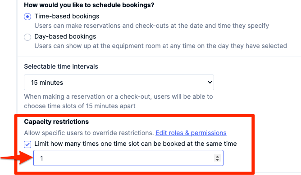This screenshot has height=175, width=301.
Task: Decrease booking limit with down stepper arrow
Action: (217, 160)
